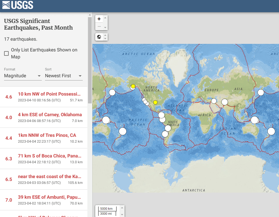Enable Only List Earthquakes Shown on Map

(6, 53)
